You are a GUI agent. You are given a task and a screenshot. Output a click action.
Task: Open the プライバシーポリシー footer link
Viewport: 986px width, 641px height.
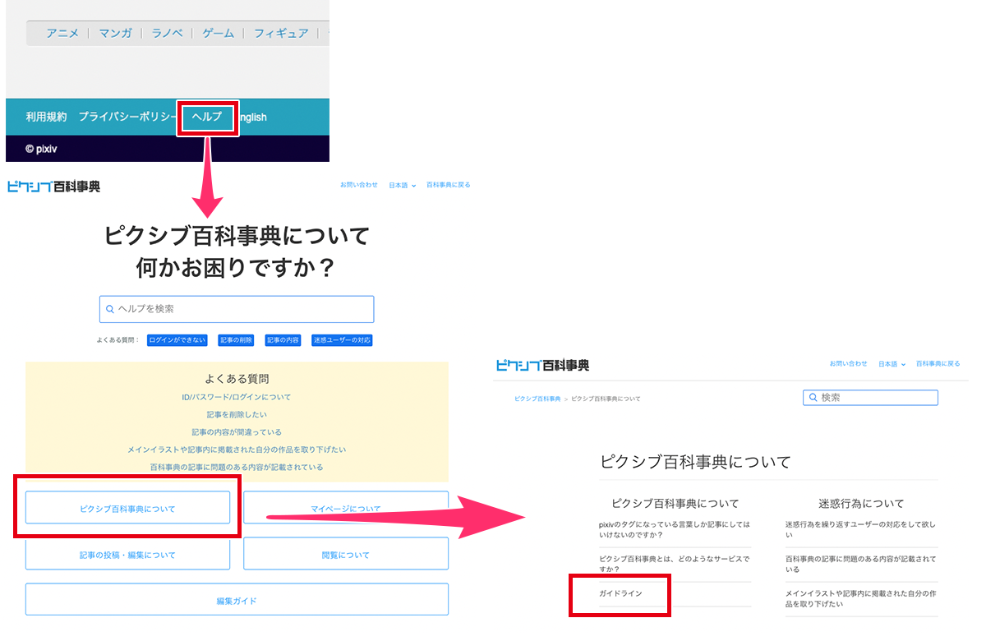127,117
